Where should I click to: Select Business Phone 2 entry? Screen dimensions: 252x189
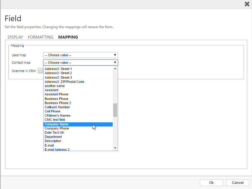point(58,103)
